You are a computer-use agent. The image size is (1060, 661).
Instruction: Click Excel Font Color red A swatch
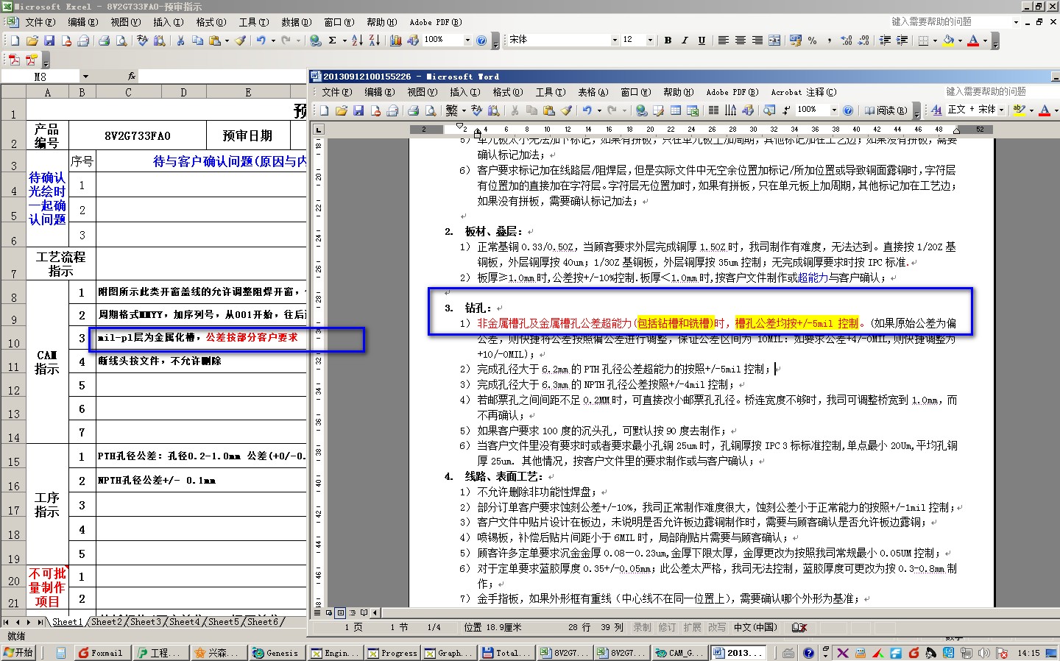973,40
